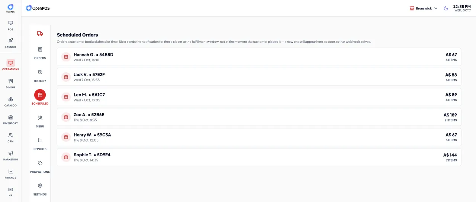This screenshot has height=202, width=476.
Task: Switch to the Orders tab
Action: click(40, 53)
